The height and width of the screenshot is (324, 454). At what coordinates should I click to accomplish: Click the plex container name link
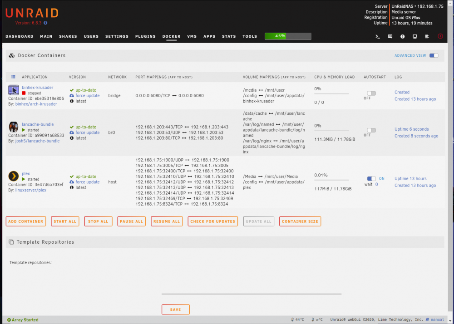click(26, 173)
